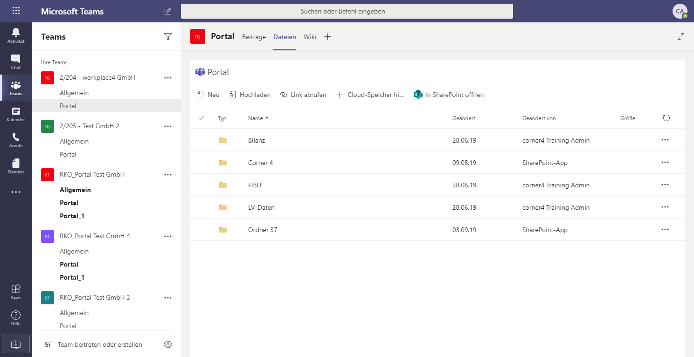
Task: Open more actions for FIBU folder
Action: (665, 185)
